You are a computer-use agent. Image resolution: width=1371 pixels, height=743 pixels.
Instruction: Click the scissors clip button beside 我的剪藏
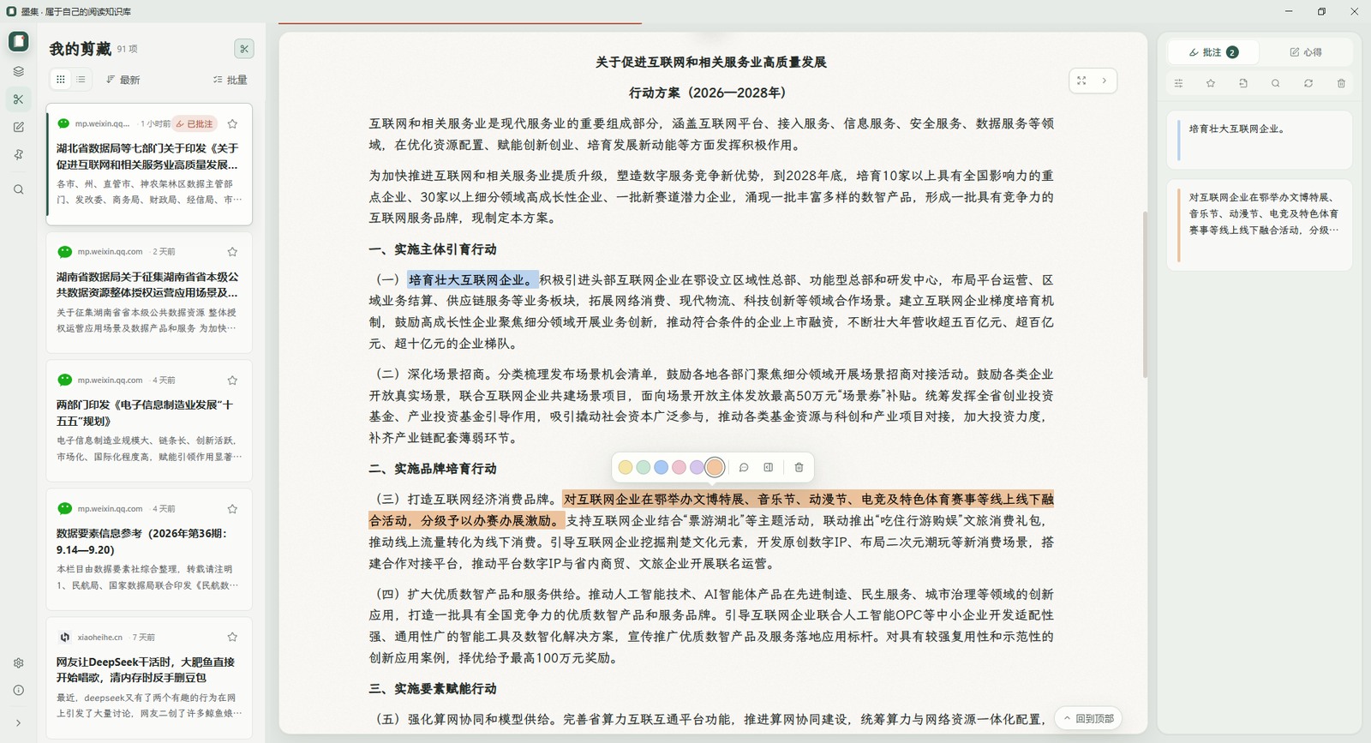(244, 49)
